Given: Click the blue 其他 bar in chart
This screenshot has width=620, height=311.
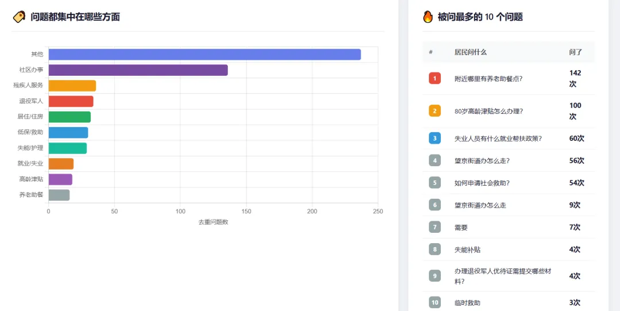Looking at the screenshot, I should (205, 54).
